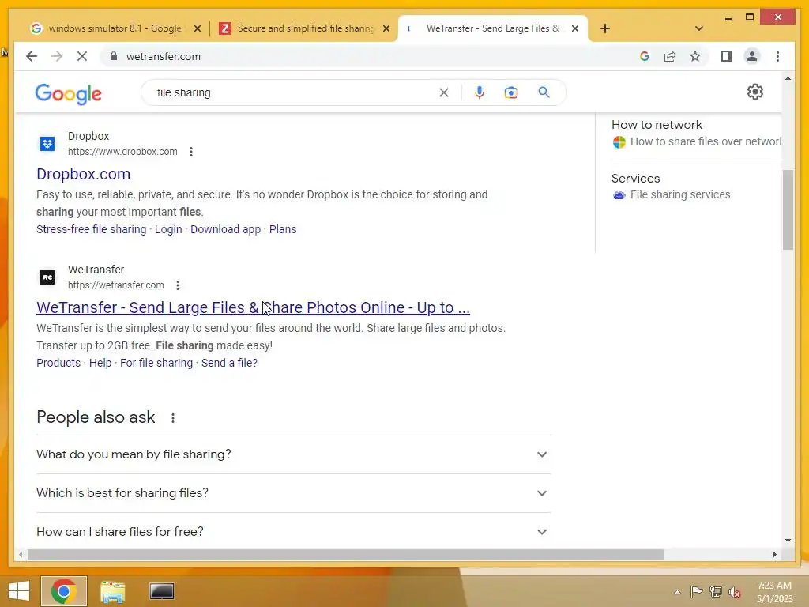Click the Google icon in address bar
The width and height of the screenshot is (809, 607).
(x=645, y=56)
